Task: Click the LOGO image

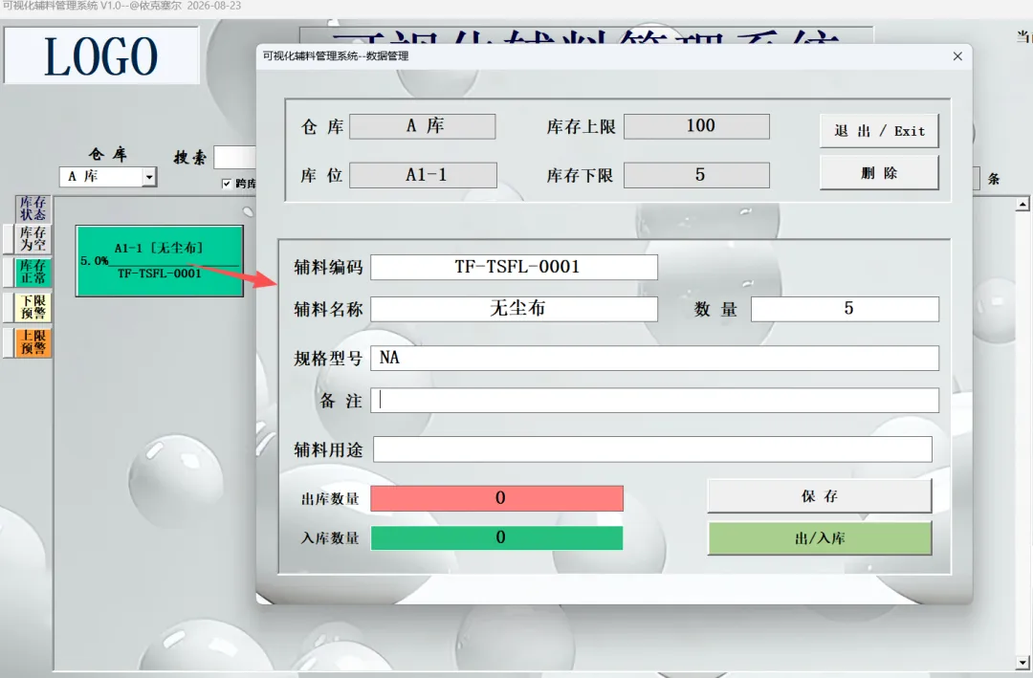Action: (101, 55)
